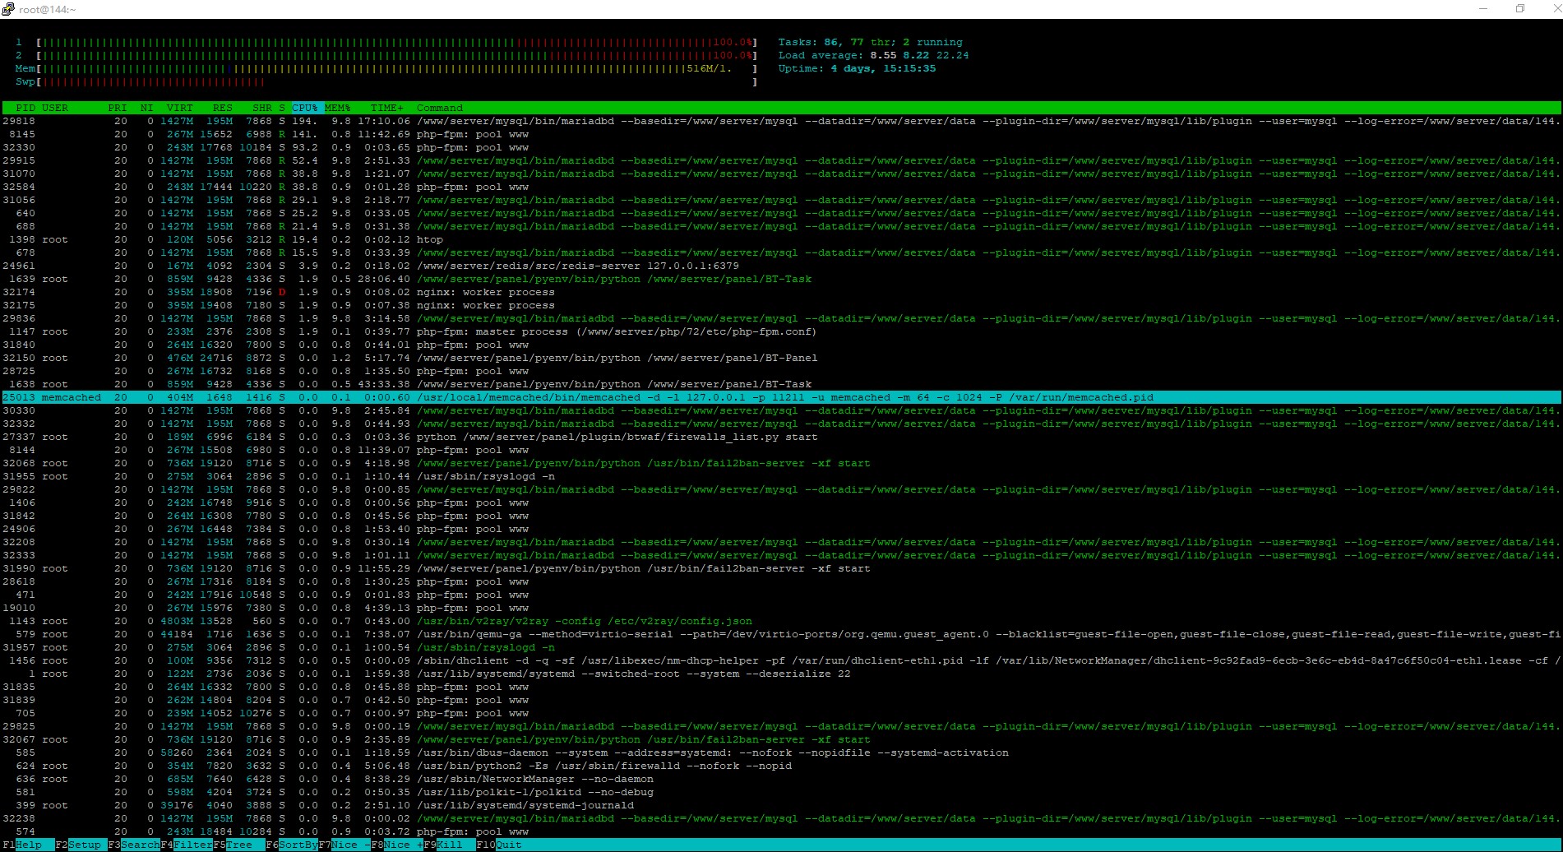The width and height of the screenshot is (1563, 852).
Task: Select systemd-journald row PID 399
Action: point(781,805)
